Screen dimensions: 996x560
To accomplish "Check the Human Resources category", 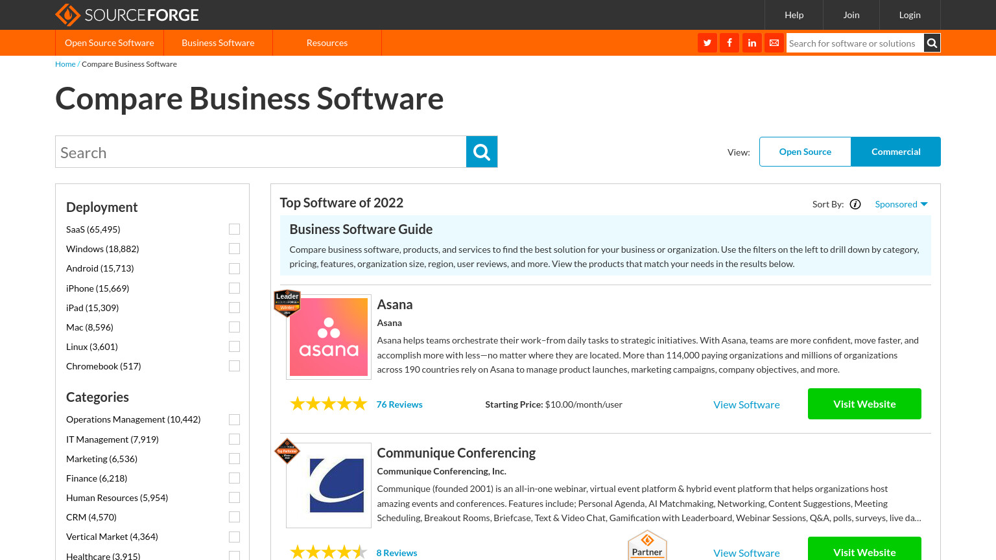I will click(x=234, y=497).
